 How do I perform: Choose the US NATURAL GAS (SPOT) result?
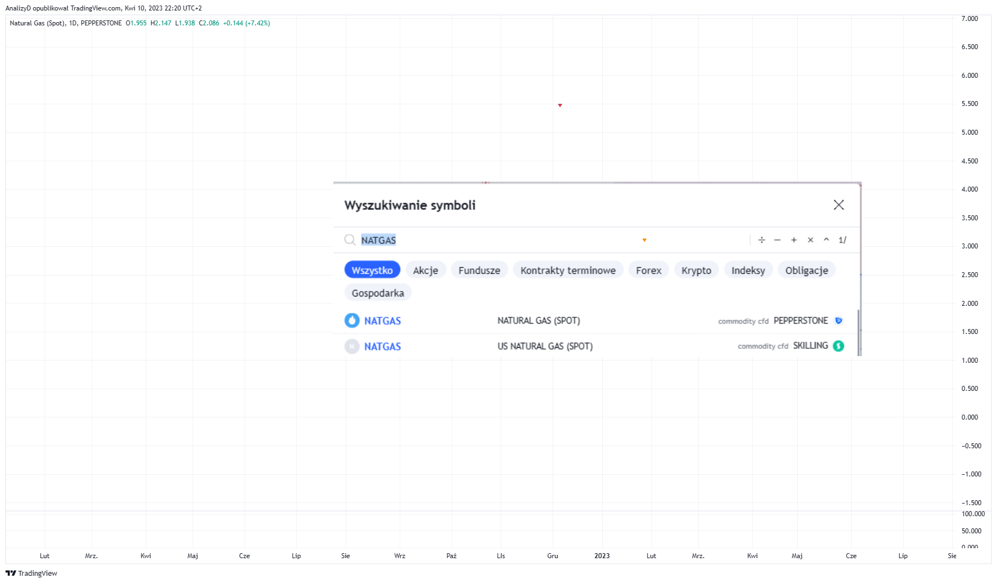pos(595,346)
